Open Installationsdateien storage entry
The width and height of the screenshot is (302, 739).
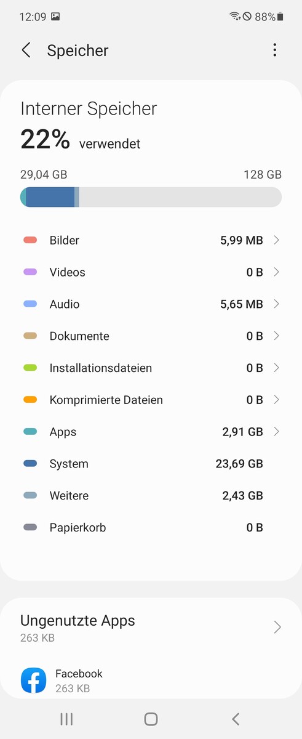[x=151, y=368]
